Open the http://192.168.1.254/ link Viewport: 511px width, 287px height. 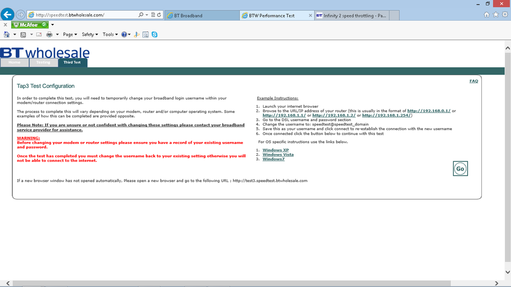click(387, 115)
